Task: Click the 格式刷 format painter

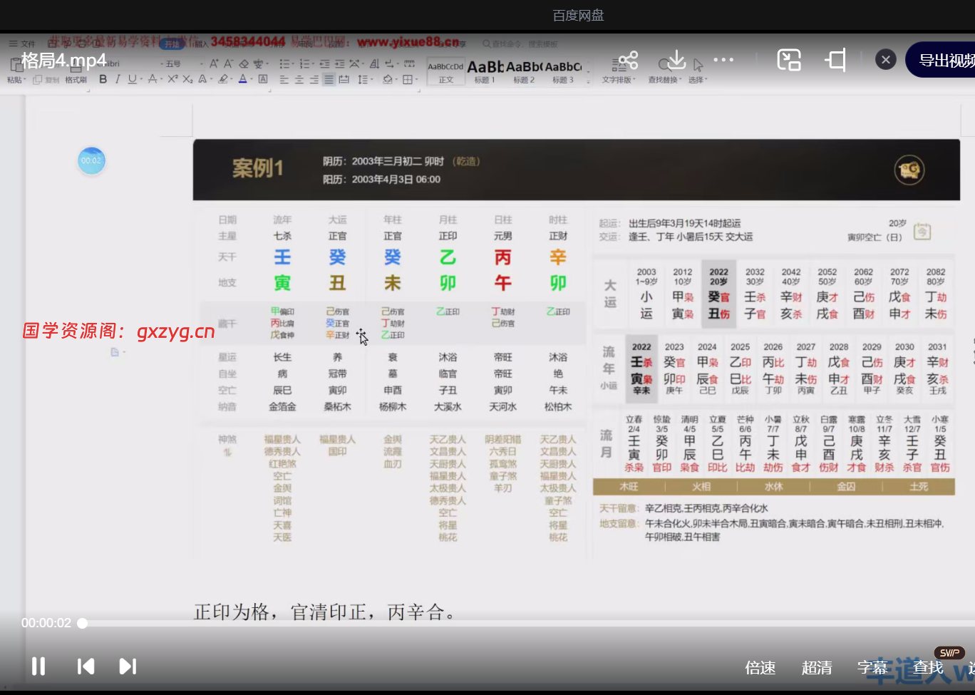Action: pyautogui.click(x=76, y=81)
